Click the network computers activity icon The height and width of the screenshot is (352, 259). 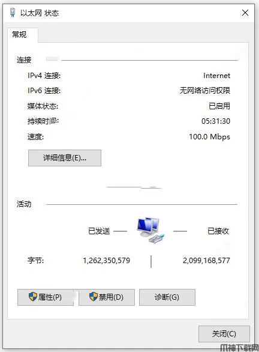(x=151, y=230)
